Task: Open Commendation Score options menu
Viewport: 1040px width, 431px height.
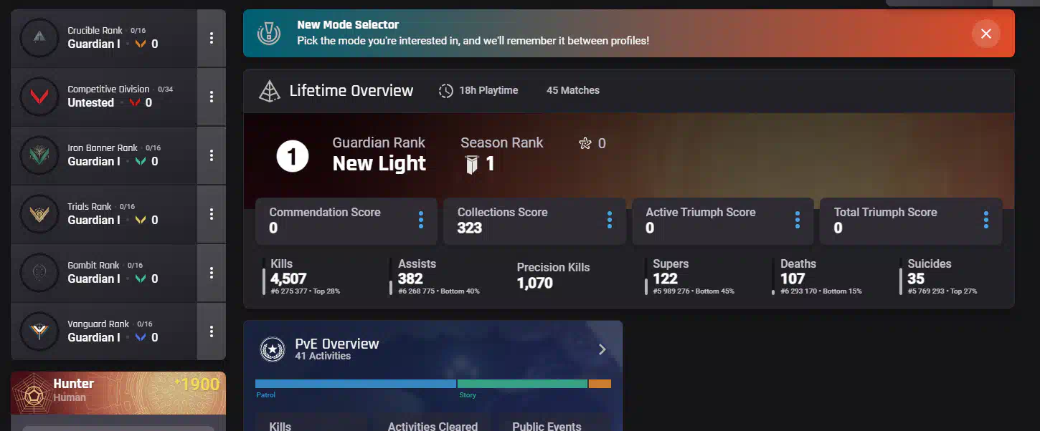Action: coord(421,221)
